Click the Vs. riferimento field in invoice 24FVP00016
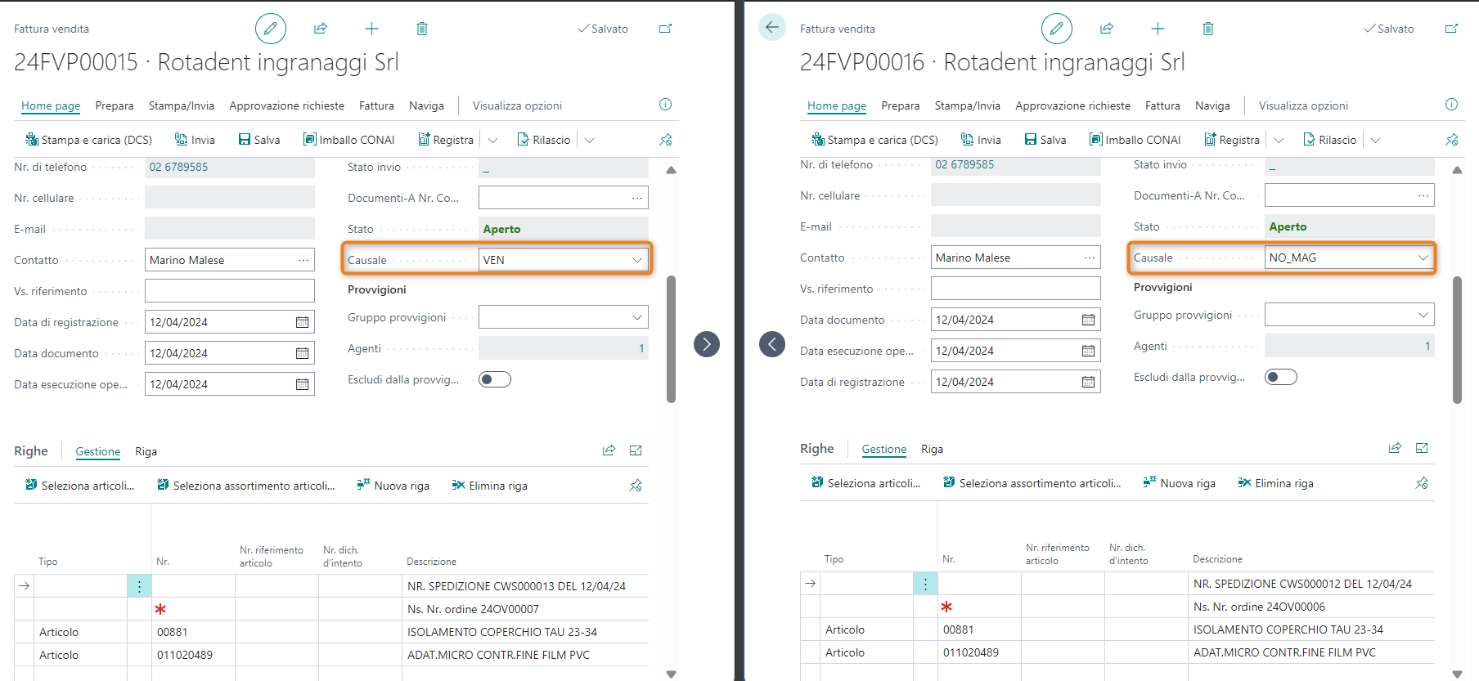The image size is (1479, 681). coord(1014,289)
